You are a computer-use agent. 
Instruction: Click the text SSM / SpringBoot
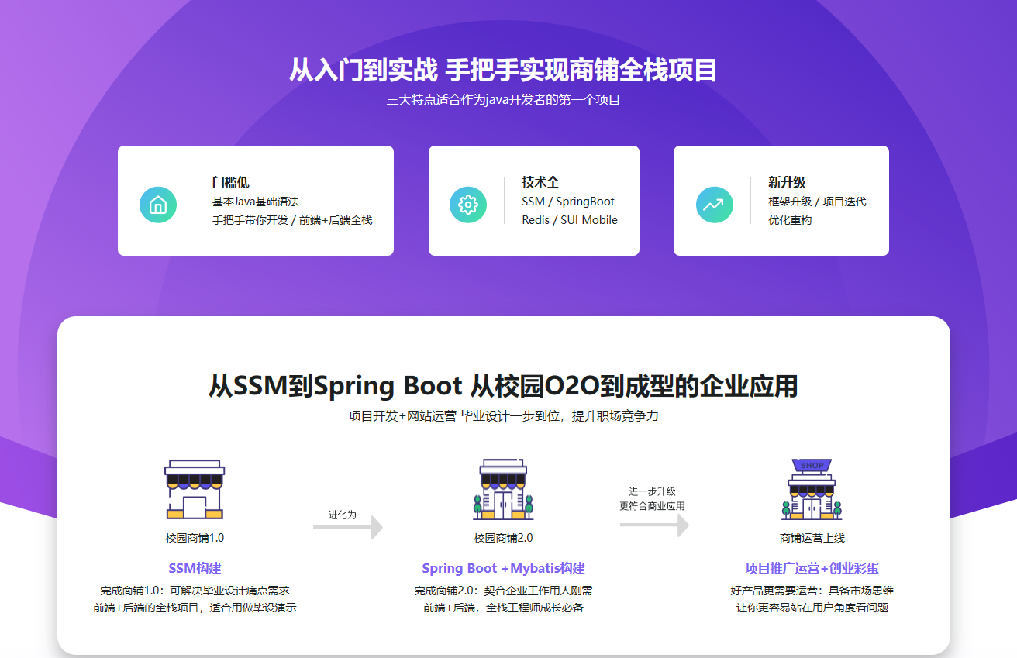(568, 202)
